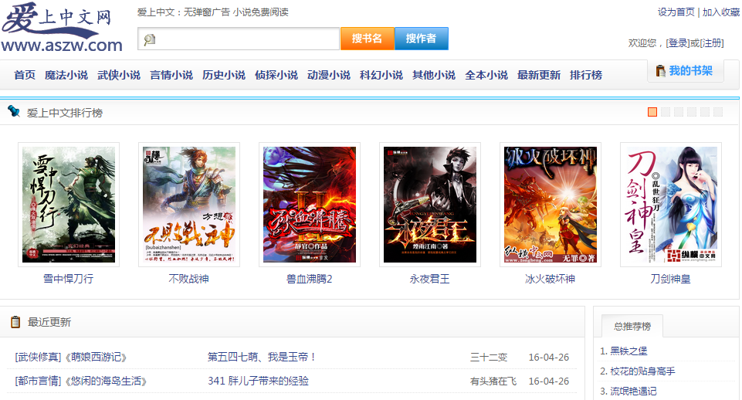This screenshot has width=742, height=400.
Task: Open 魔法小说 category
Action: [x=66, y=75]
